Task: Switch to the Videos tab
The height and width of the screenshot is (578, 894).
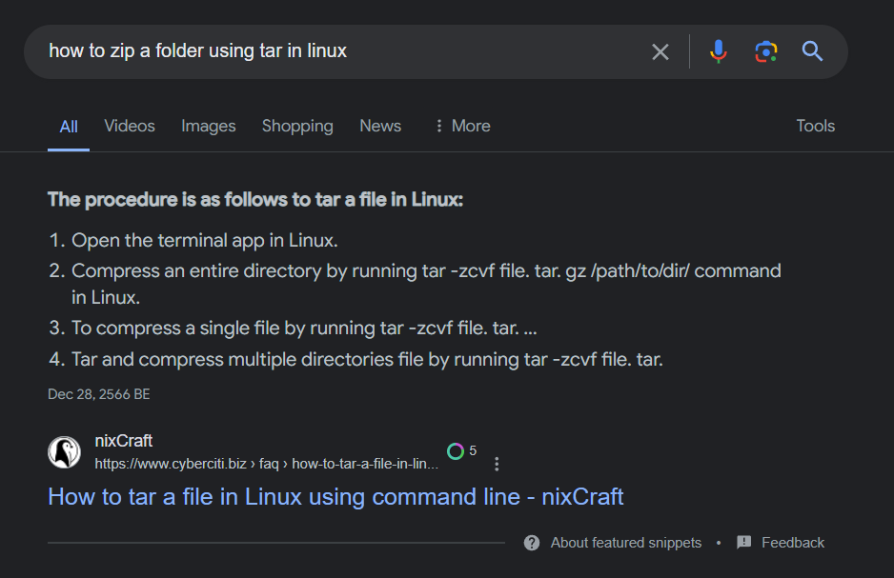Action: click(x=130, y=126)
